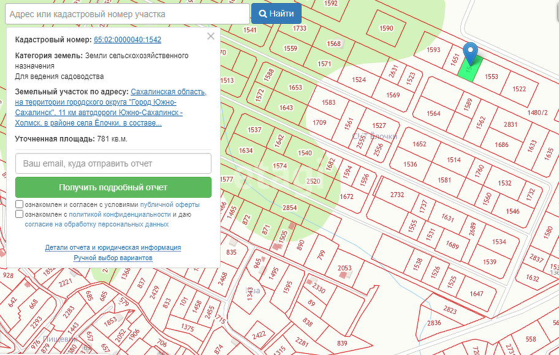
Task: Click the email input field for the report
Action: point(113,163)
